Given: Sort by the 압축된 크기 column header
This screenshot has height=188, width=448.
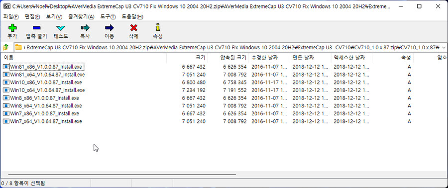Looking at the screenshot, I should pos(228,58).
